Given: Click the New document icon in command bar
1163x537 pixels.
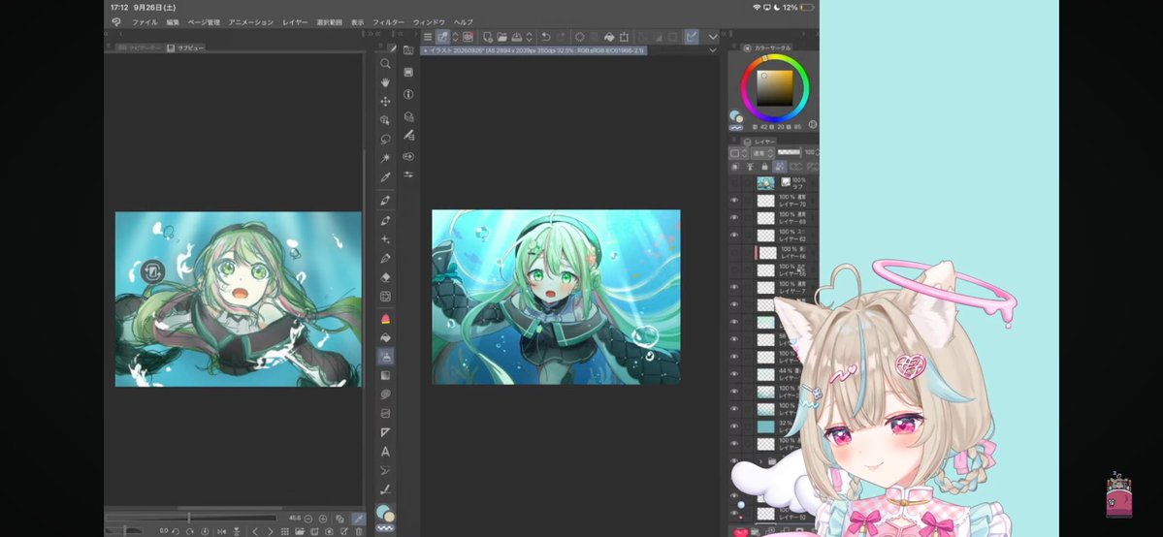Looking at the screenshot, I should [x=487, y=36].
